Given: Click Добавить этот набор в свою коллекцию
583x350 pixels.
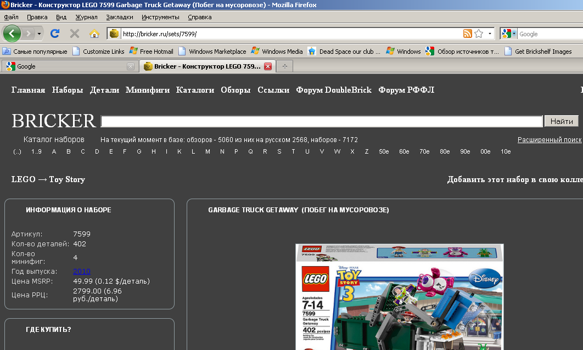Looking at the screenshot, I should point(515,179).
